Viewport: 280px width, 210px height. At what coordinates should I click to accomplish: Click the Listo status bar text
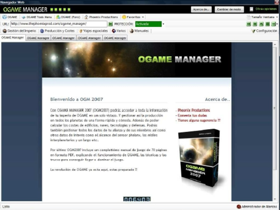tap(6, 207)
